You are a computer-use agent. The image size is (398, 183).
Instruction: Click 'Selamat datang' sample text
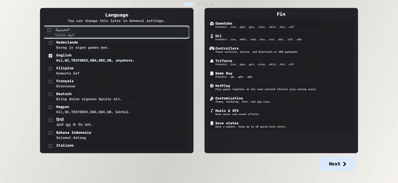tap(71, 138)
